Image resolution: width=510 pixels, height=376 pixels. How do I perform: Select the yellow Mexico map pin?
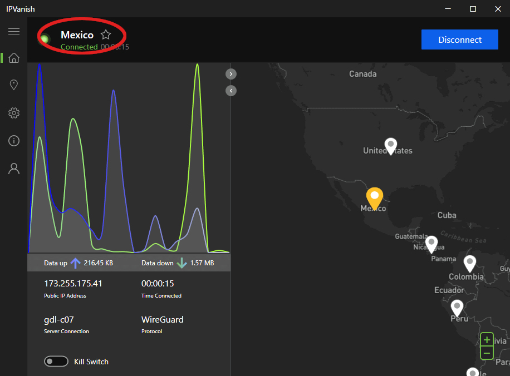pyautogui.click(x=374, y=199)
